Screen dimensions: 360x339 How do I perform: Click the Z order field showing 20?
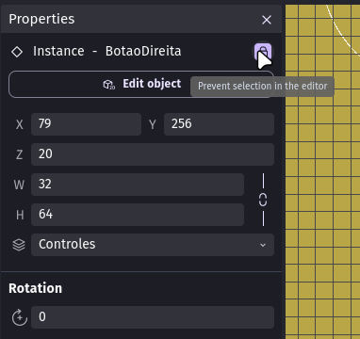(153, 154)
